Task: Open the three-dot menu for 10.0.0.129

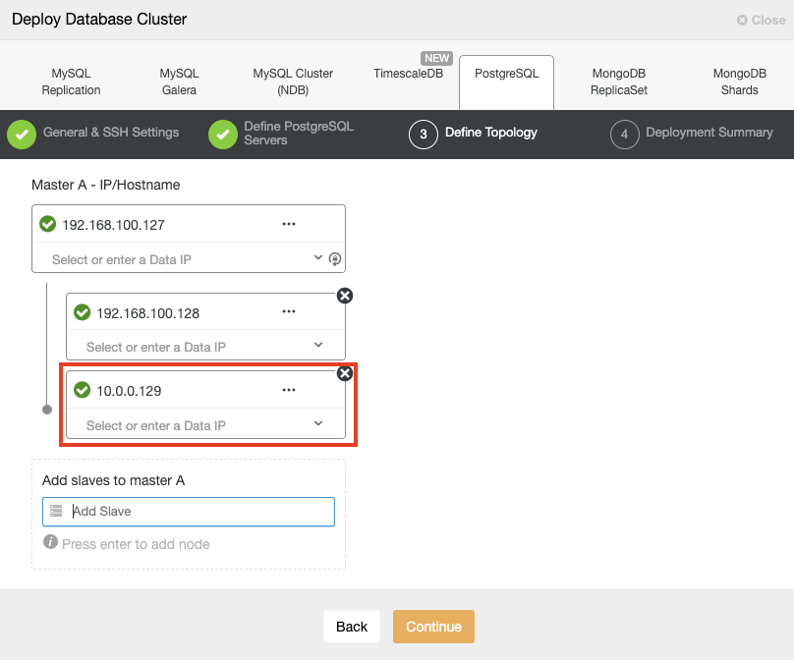Action: pos(289,390)
